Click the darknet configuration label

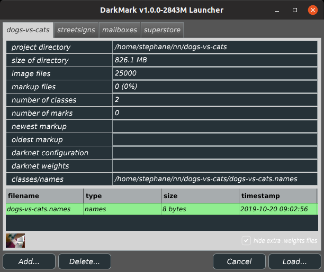[59, 153]
